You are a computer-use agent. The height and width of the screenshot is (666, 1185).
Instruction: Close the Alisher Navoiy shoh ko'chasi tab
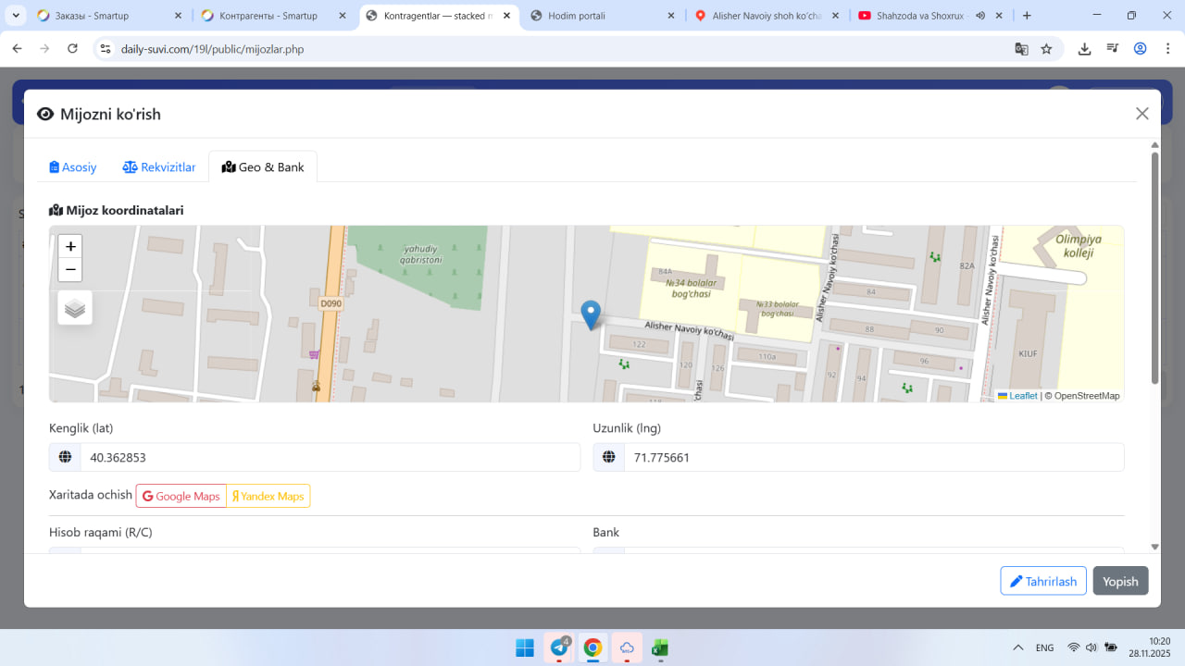point(835,16)
